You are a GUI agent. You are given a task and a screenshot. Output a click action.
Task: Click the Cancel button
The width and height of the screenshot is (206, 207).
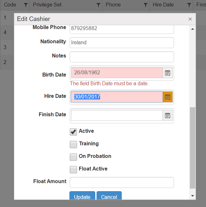pos(109,197)
